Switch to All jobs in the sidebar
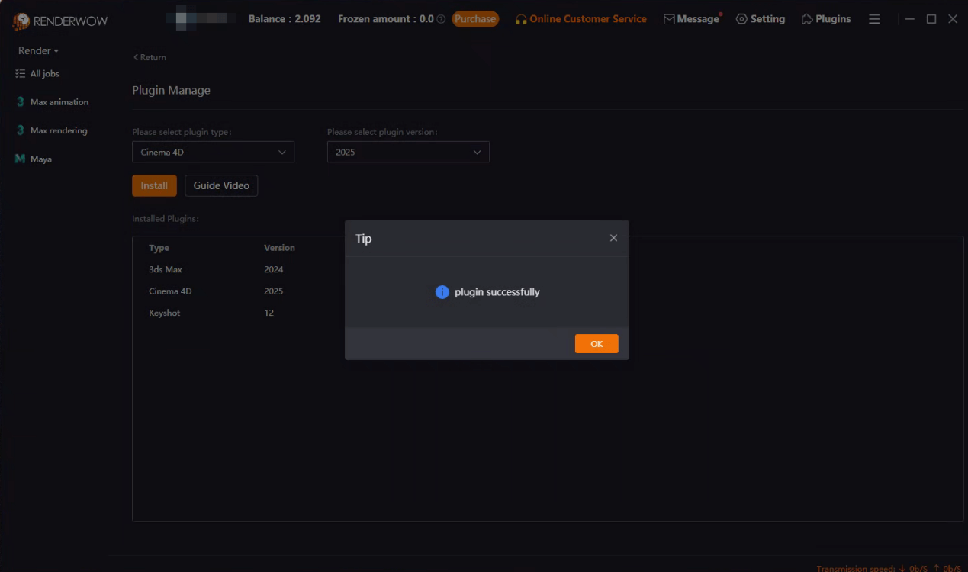The image size is (968, 572). click(x=43, y=73)
